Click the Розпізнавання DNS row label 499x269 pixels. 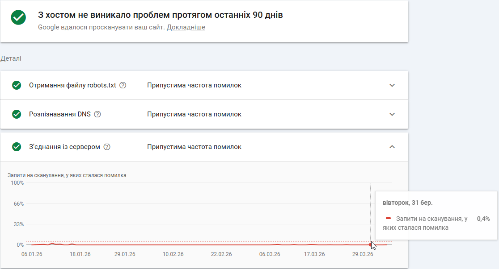click(60, 114)
